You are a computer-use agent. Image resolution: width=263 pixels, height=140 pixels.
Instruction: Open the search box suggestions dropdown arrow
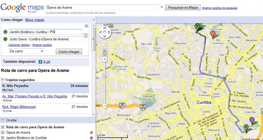tap(162, 7)
